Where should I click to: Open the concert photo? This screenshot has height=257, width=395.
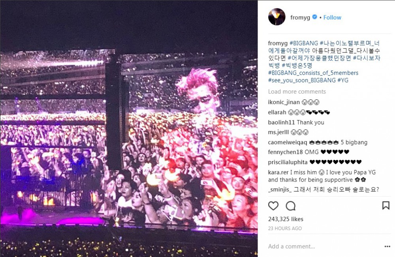point(129,128)
